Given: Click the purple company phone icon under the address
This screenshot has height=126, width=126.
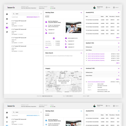Looking at the screenshot, I should [x=46, y=30].
